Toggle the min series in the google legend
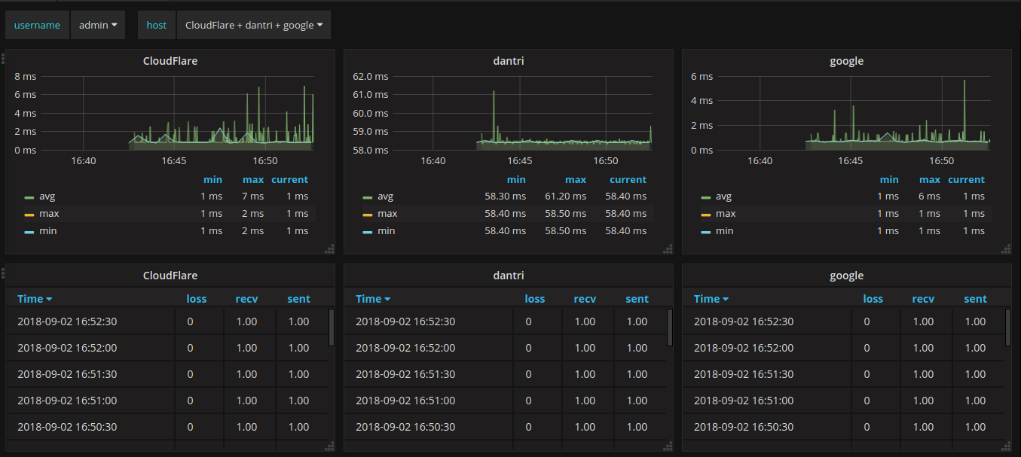 click(x=725, y=231)
